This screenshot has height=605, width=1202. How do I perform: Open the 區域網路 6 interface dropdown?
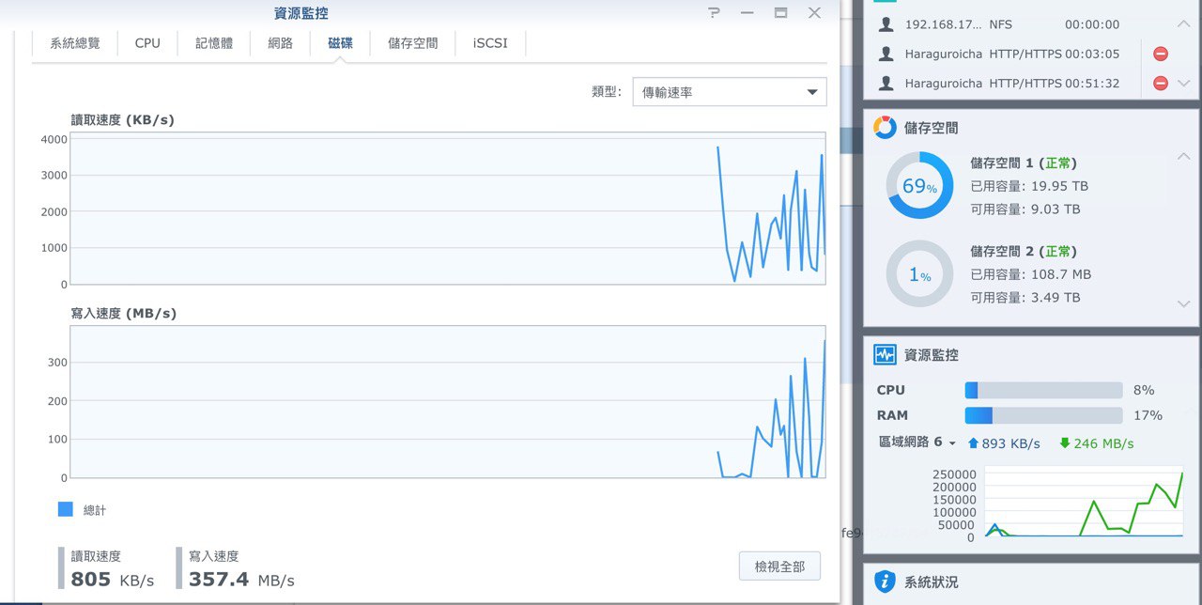tap(917, 442)
